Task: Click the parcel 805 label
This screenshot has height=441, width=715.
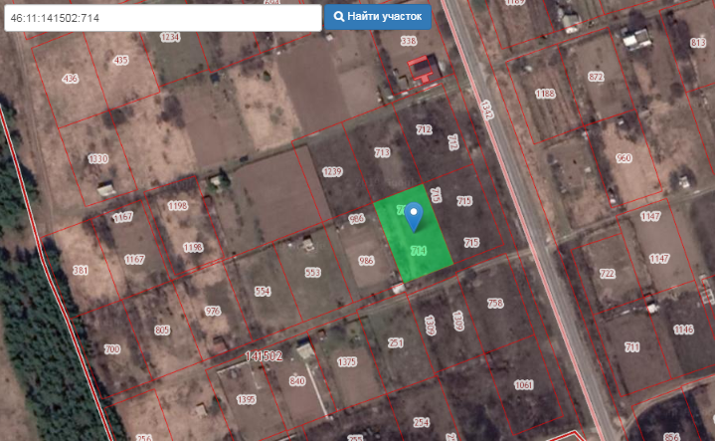Action: [x=162, y=330]
